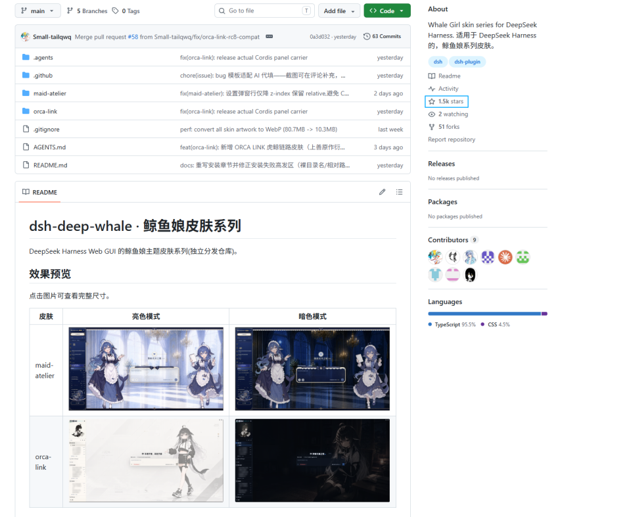
Task: Open maid-atelier light mode preview image
Action: [x=146, y=369]
